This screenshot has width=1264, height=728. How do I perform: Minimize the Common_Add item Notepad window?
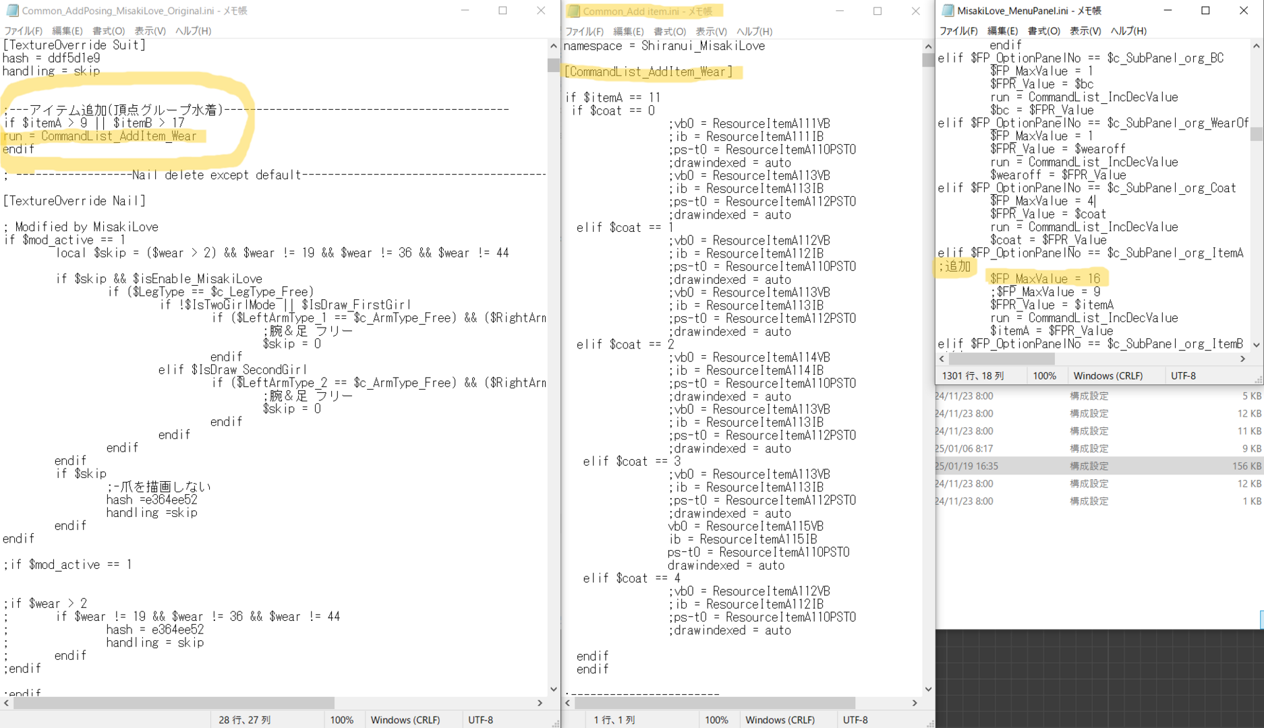click(x=839, y=11)
